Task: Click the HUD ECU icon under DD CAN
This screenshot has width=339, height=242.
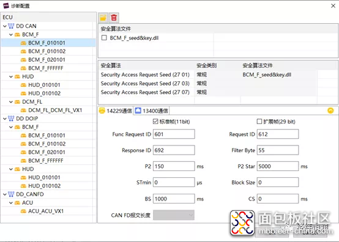Action: click(17, 76)
